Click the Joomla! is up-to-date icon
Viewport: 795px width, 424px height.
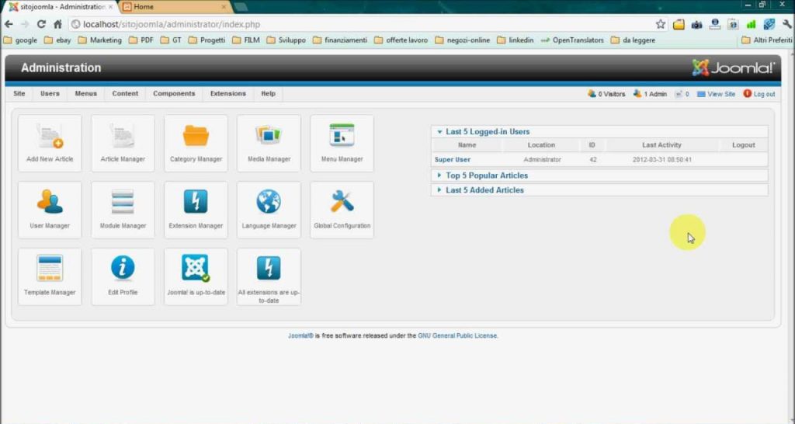[x=196, y=276]
